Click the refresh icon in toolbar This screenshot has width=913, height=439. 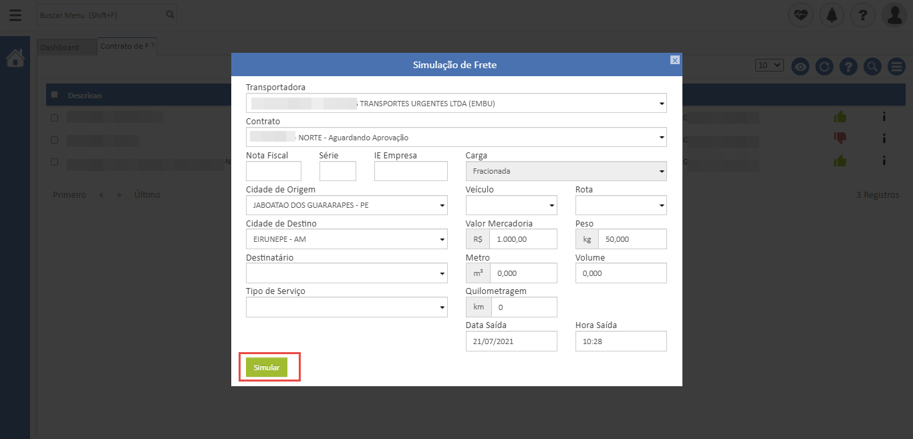tap(825, 66)
